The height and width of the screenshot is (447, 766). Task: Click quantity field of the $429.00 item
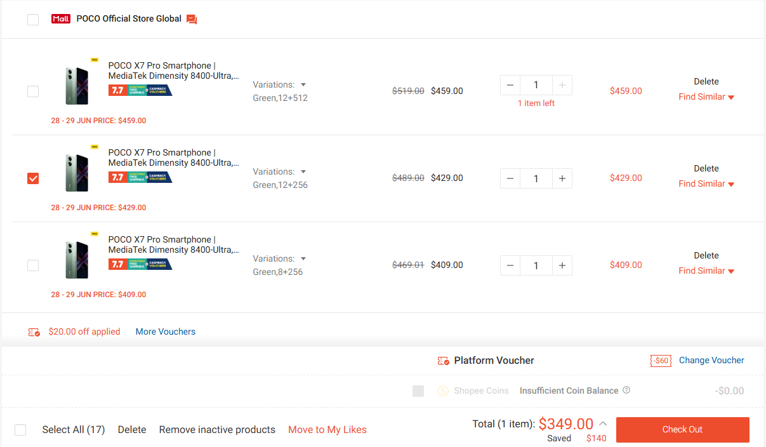click(x=536, y=178)
